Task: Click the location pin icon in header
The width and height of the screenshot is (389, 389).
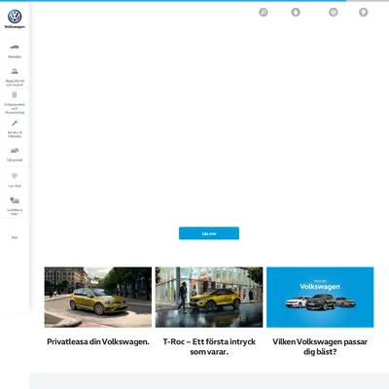Action: 364,13
